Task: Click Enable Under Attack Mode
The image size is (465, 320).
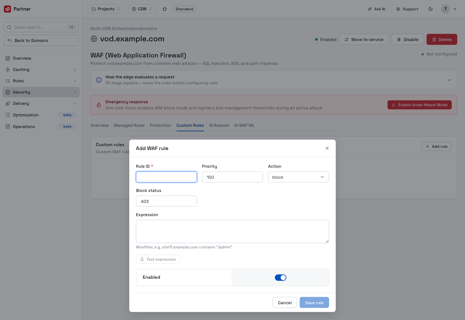Action: (x=419, y=105)
